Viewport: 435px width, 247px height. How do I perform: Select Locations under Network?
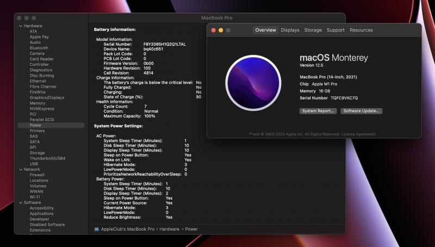point(39,181)
